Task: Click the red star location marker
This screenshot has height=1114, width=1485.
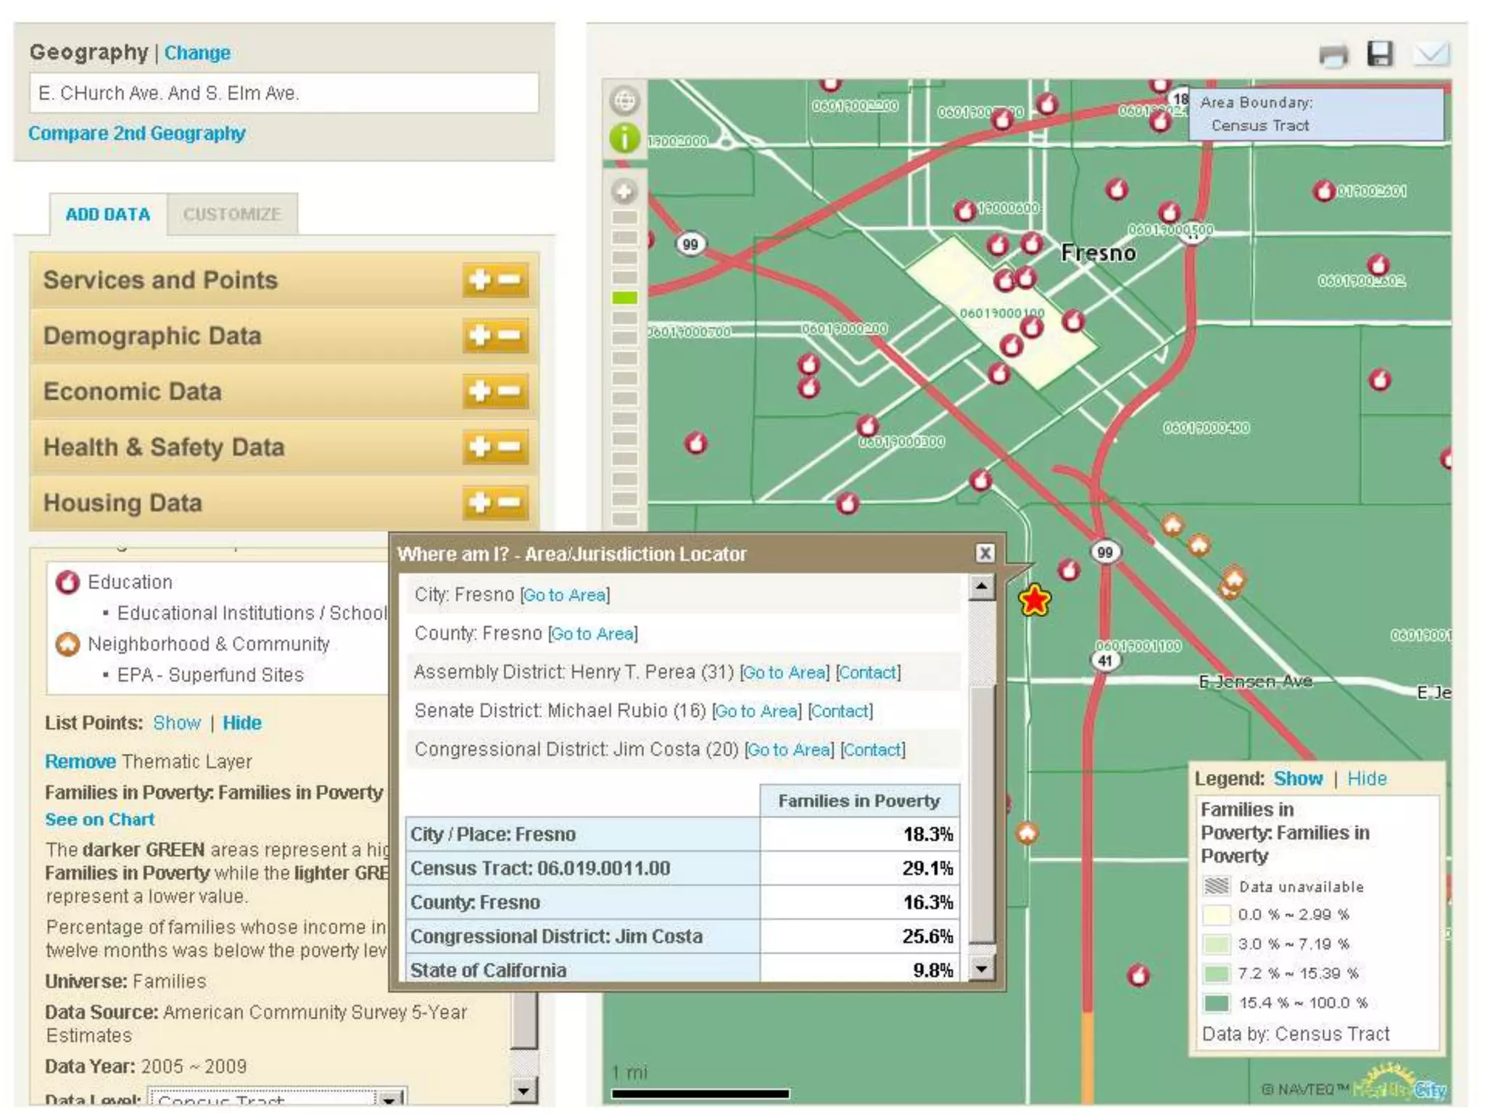Action: coord(1034,601)
